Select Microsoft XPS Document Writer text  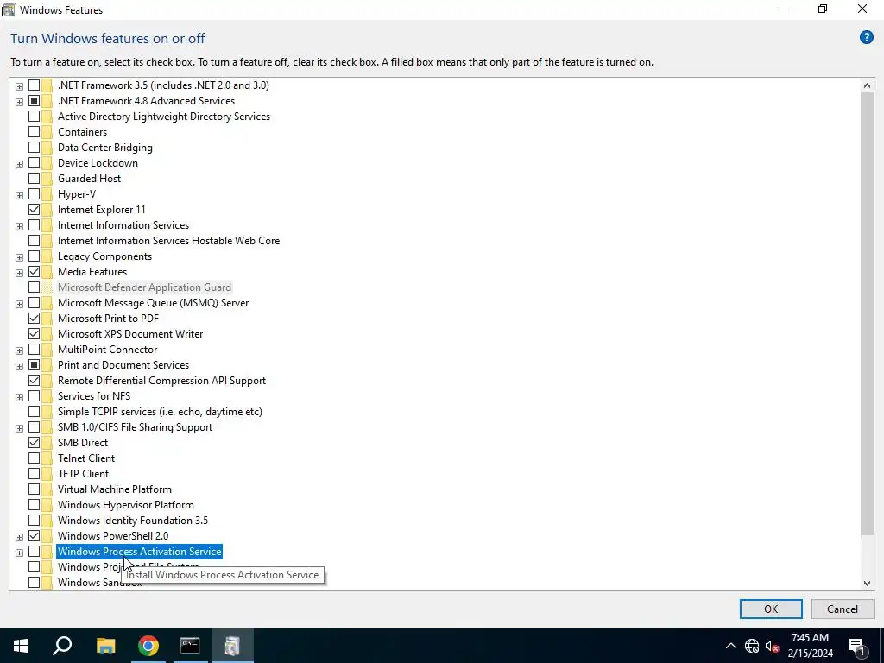tap(130, 334)
